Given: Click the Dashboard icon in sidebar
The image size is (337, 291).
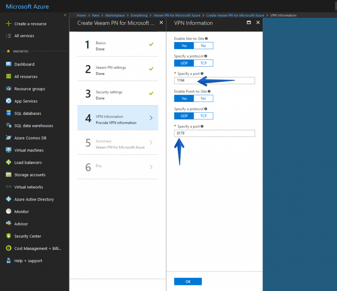Looking at the screenshot, I should click(x=9, y=64).
